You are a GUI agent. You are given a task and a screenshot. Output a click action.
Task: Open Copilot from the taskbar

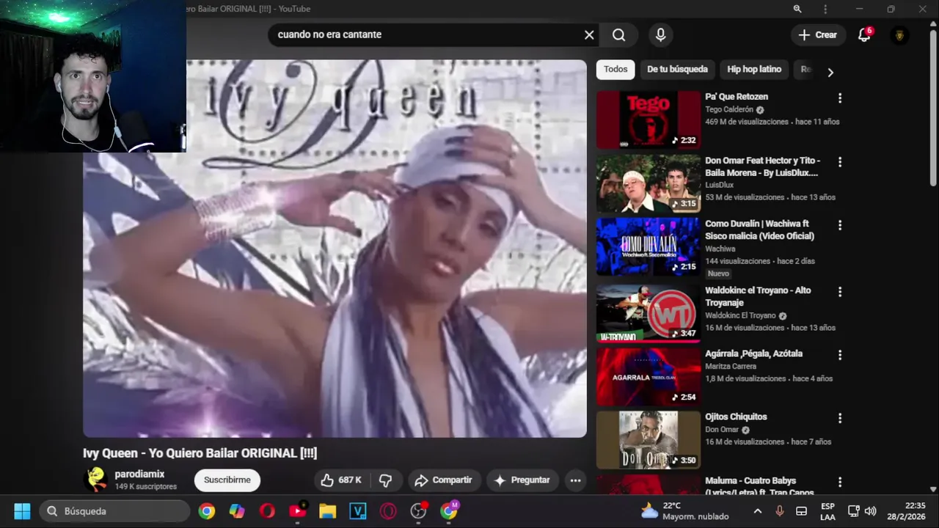237,511
